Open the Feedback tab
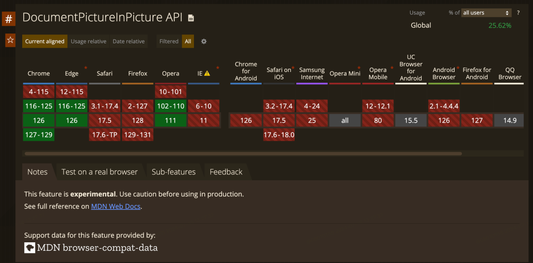Image resolution: width=533 pixels, height=263 pixels. (226, 172)
